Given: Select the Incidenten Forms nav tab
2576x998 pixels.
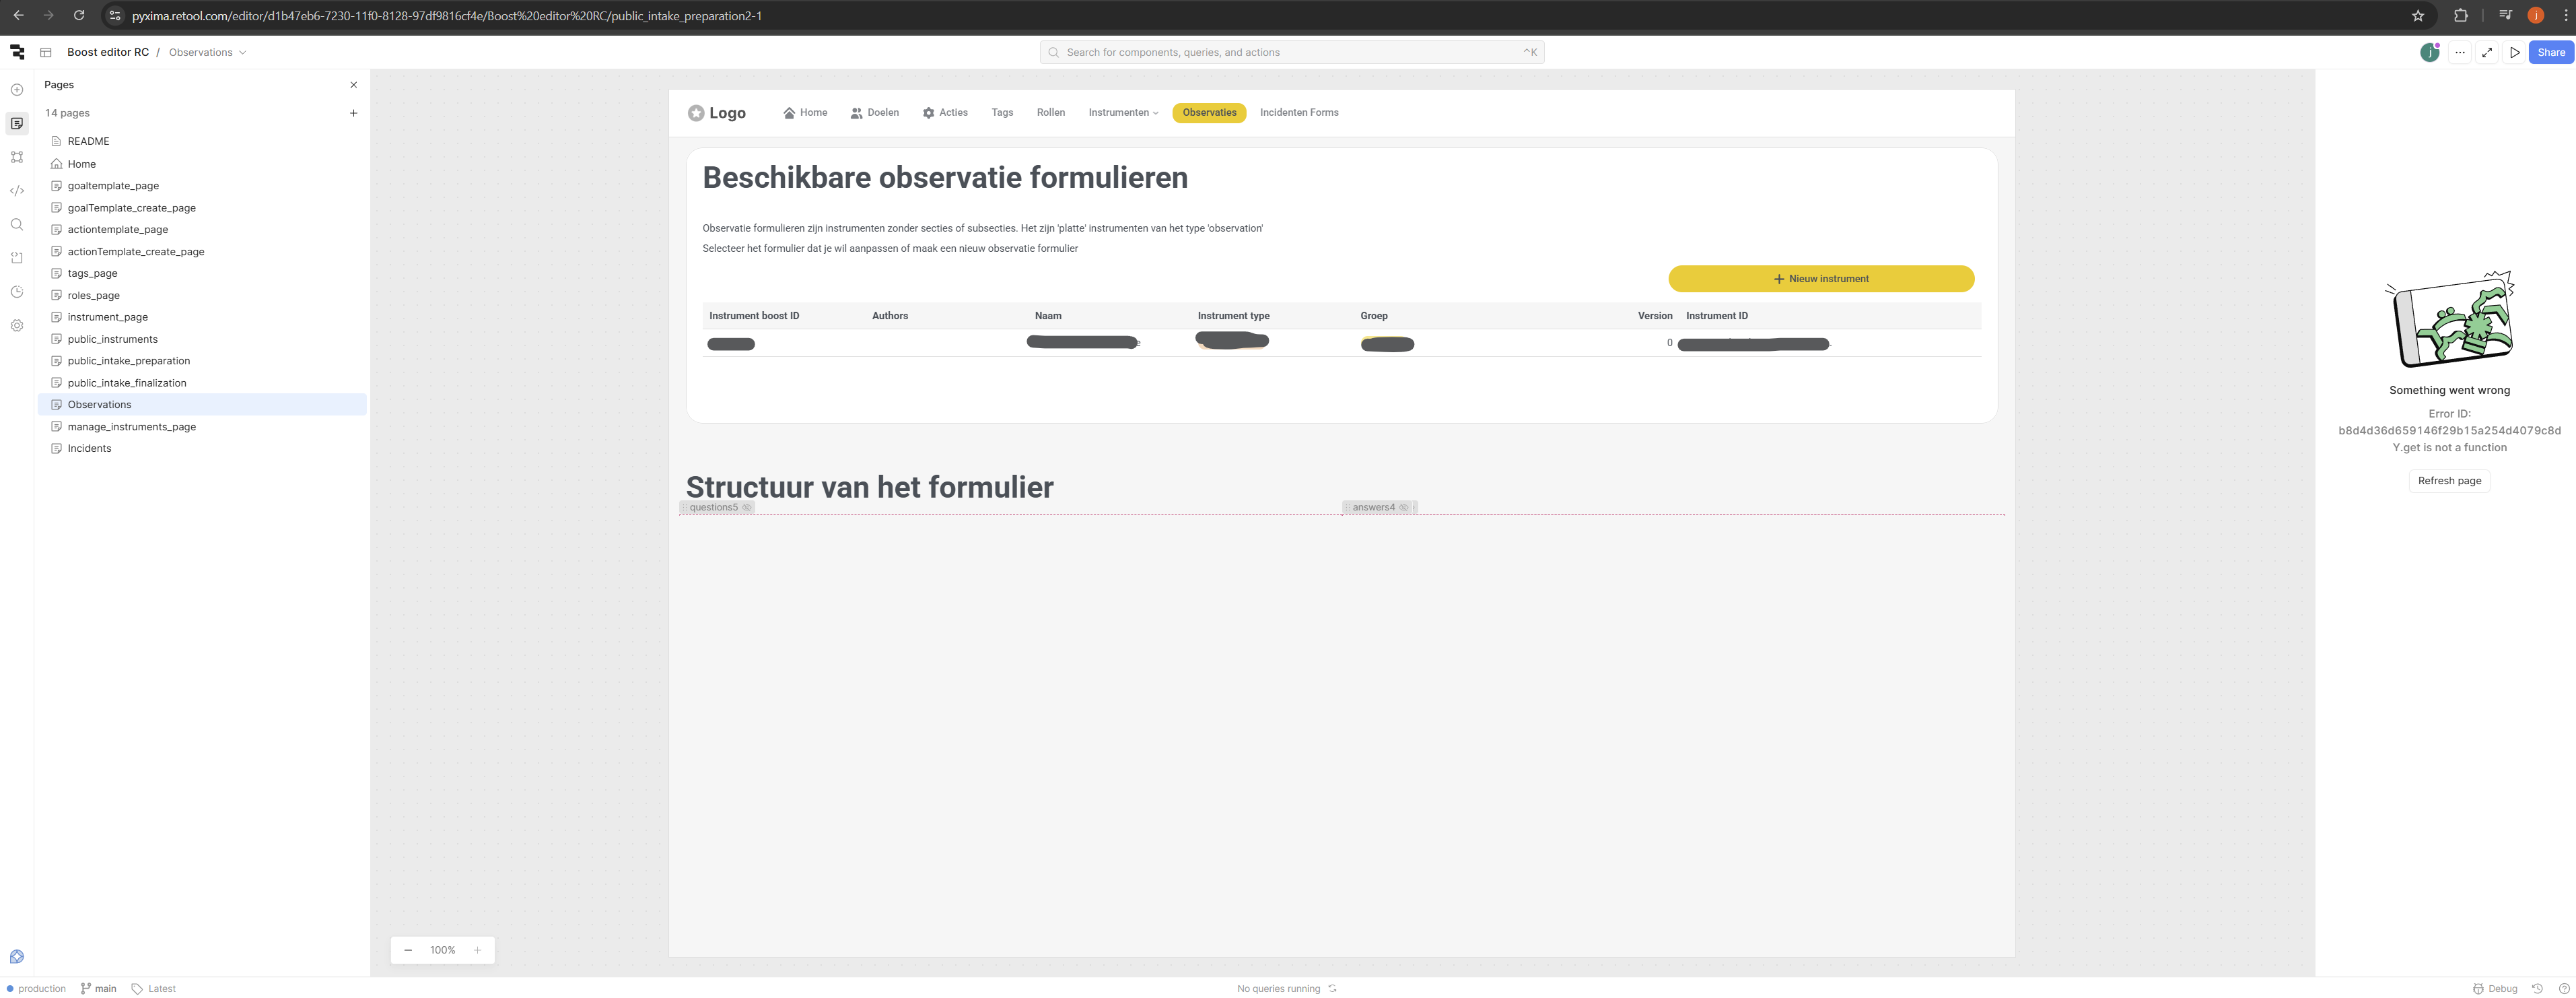Looking at the screenshot, I should (1298, 113).
